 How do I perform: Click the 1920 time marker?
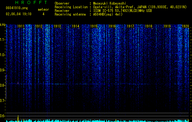coord(185,26)
